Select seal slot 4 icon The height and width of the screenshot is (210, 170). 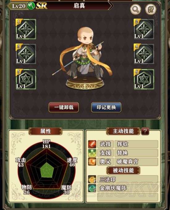(144, 54)
